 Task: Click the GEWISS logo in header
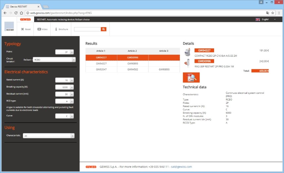26,19
